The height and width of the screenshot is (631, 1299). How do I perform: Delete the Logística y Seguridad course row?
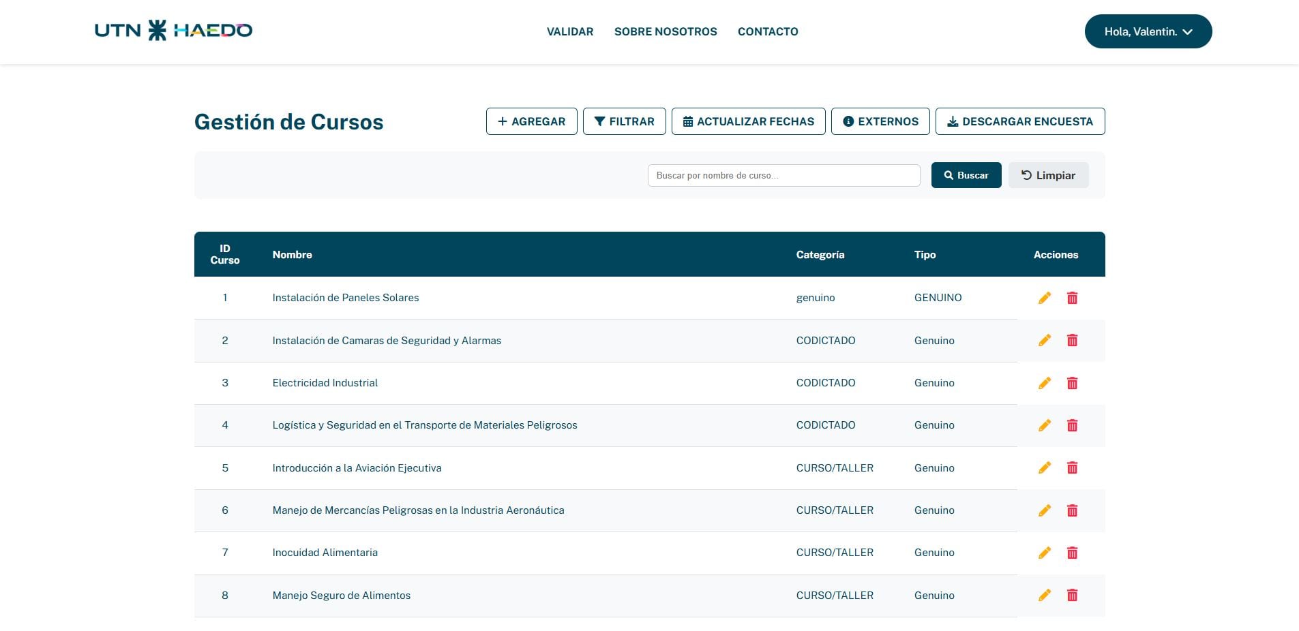tap(1072, 425)
